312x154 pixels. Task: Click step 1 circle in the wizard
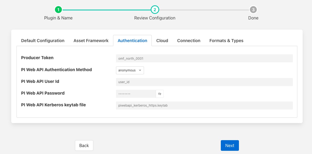point(58,10)
